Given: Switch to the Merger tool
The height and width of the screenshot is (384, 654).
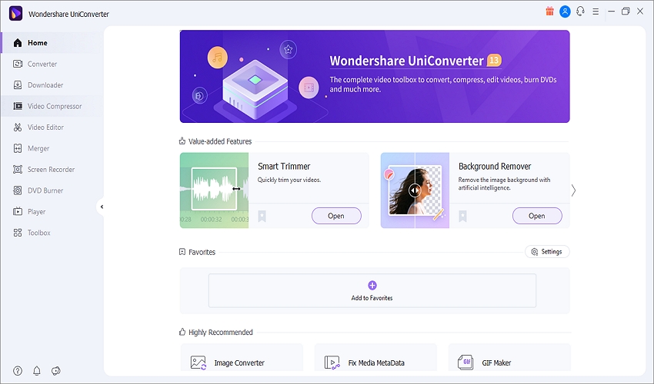Looking at the screenshot, I should (x=52, y=148).
